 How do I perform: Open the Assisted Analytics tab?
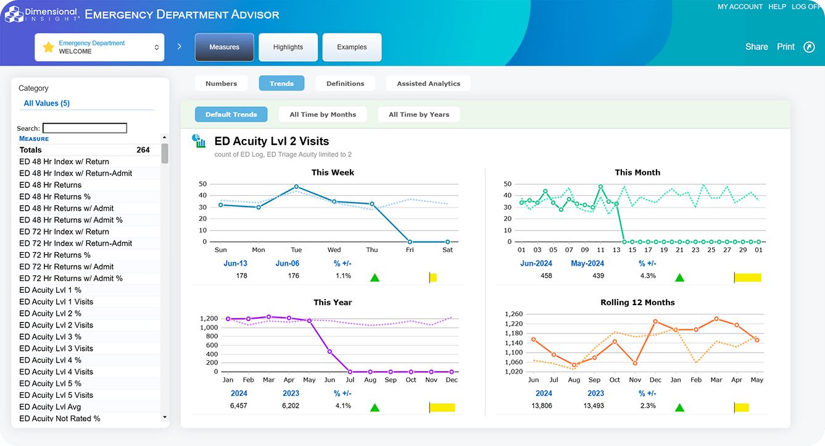(428, 83)
